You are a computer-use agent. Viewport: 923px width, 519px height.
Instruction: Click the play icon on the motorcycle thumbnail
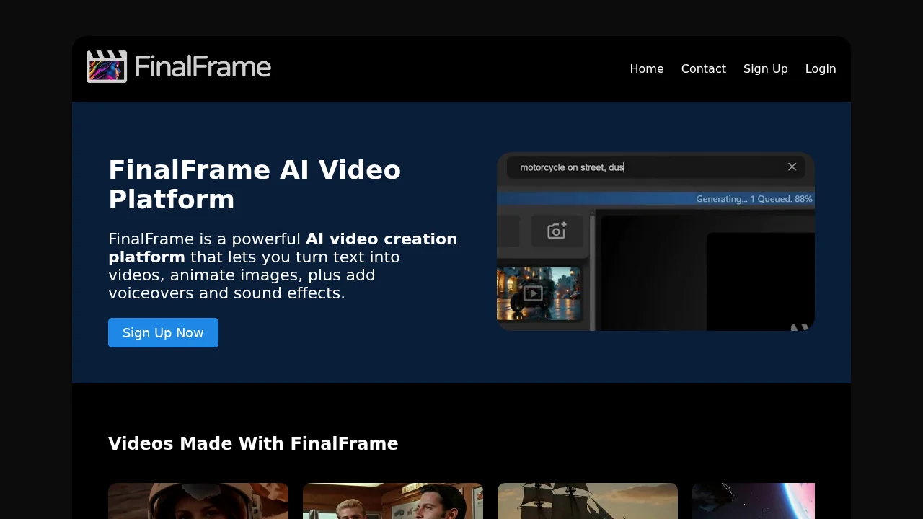(532, 293)
